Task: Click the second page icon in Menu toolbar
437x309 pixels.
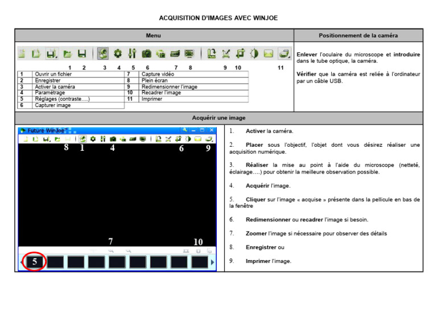Action: coord(36,53)
